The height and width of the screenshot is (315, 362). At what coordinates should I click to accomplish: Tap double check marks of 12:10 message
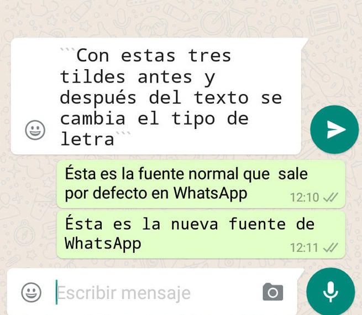tap(330, 197)
